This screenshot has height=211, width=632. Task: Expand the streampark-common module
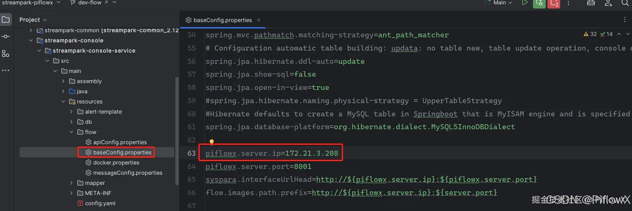(x=31, y=30)
